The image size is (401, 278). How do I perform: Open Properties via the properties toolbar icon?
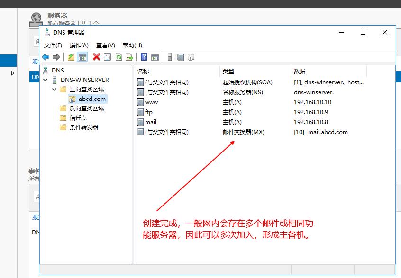click(106, 57)
